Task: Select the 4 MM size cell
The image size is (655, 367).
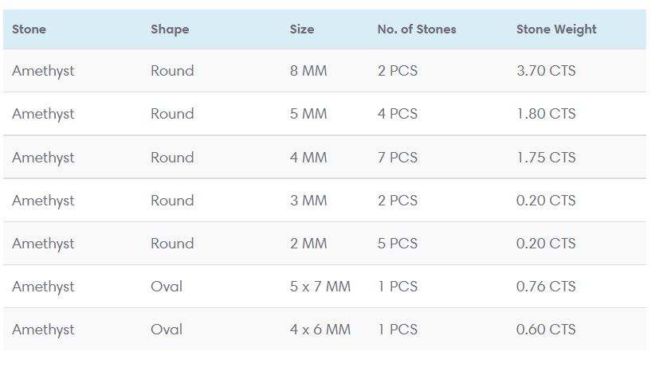Action: (x=308, y=158)
